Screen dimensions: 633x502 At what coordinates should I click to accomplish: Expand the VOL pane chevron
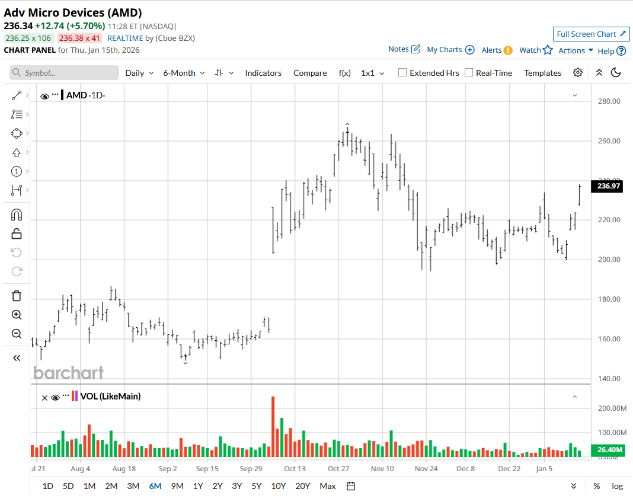pos(575,397)
